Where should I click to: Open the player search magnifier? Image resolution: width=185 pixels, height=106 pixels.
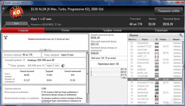[x=181, y=35]
